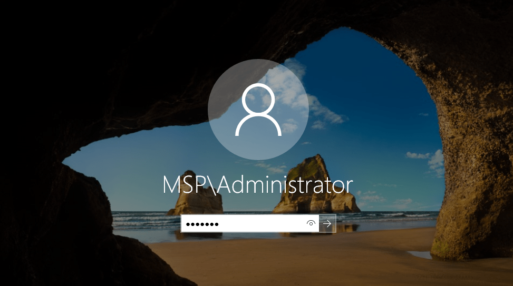The height and width of the screenshot is (286, 513).
Task: Click the first password dot
Action: (x=188, y=224)
